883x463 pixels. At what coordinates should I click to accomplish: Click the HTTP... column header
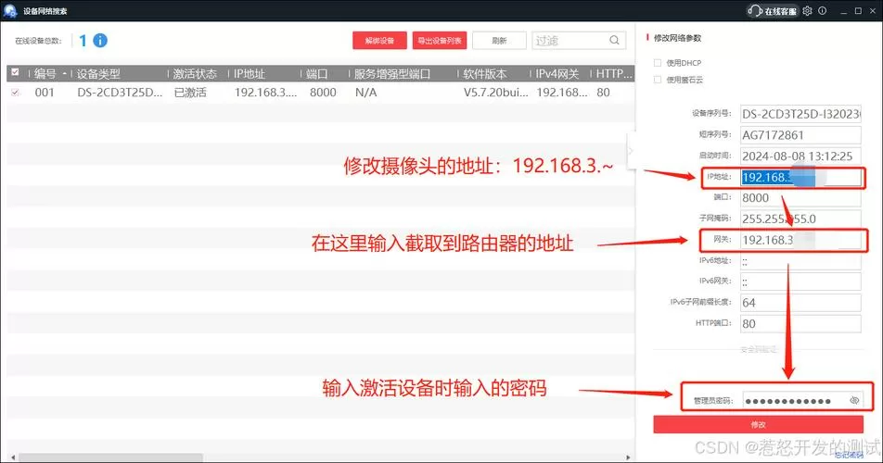(613, 73)
